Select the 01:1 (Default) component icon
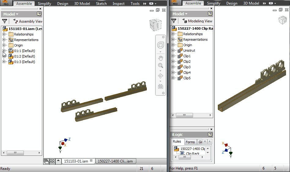Screen dimensions: 290x172 (11, 51)
